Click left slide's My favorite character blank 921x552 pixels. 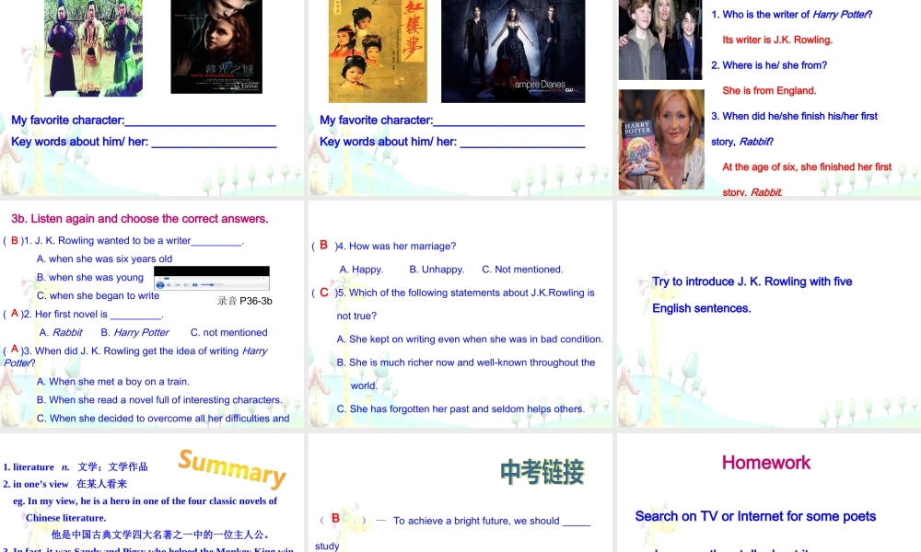click(x=200, y=121)
